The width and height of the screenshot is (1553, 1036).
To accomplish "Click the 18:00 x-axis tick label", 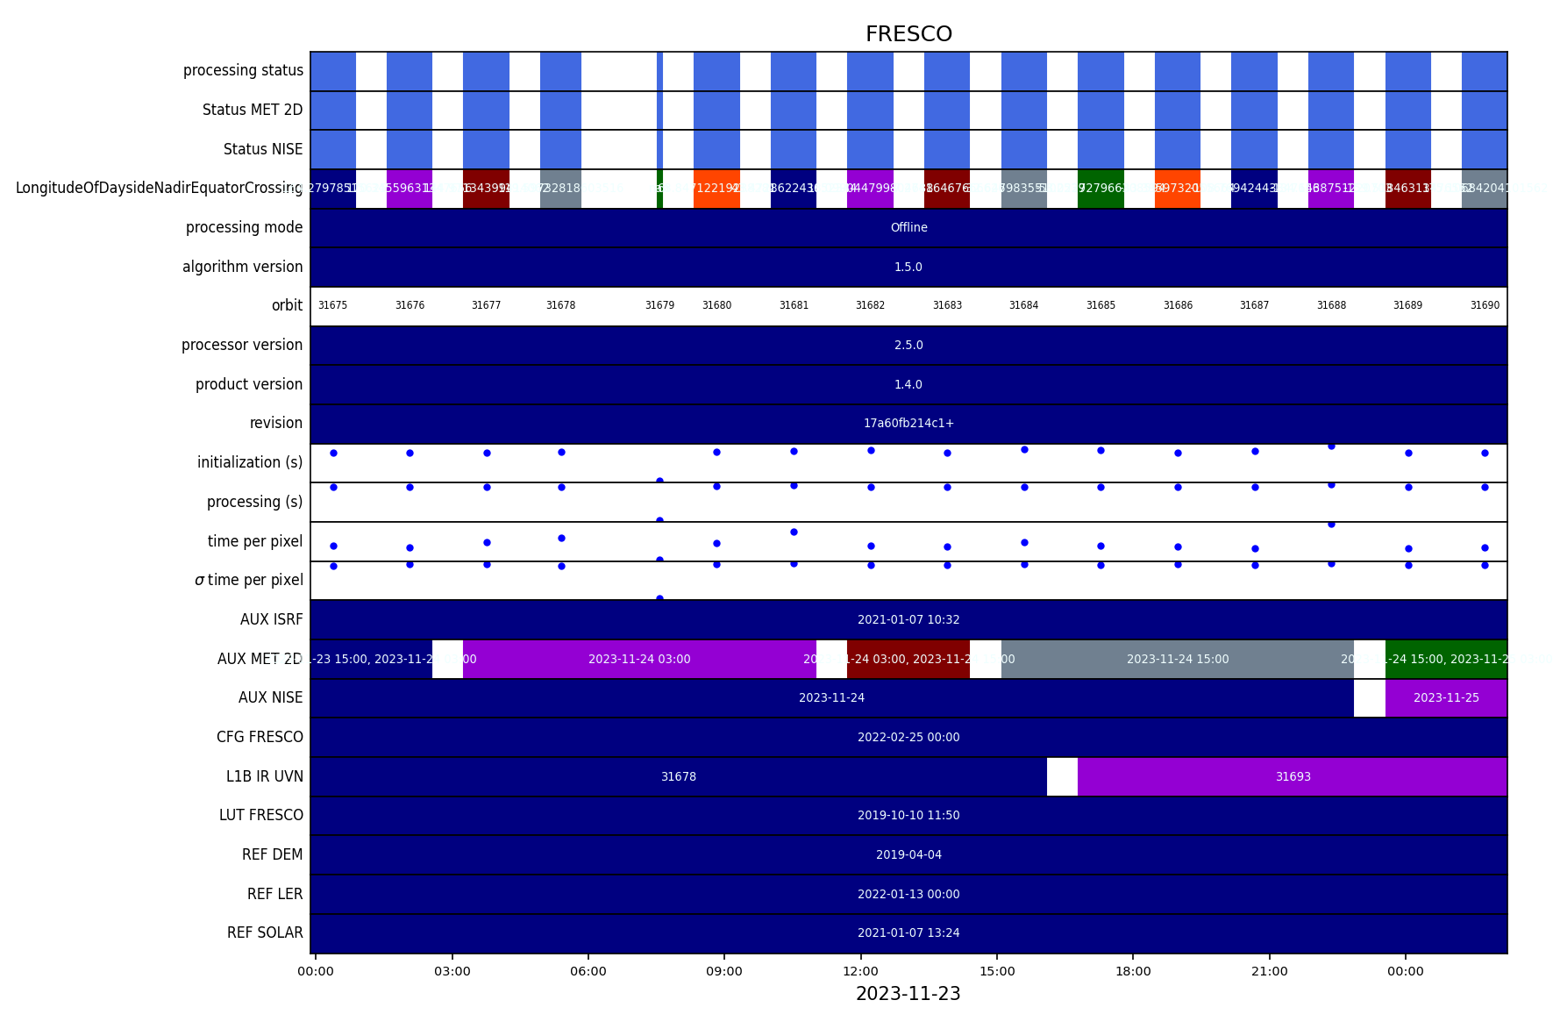I will (1133, 971).
